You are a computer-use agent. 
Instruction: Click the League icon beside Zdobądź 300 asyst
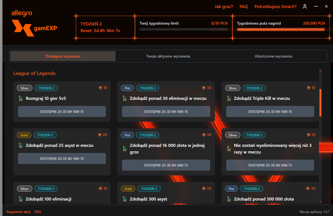125,199
